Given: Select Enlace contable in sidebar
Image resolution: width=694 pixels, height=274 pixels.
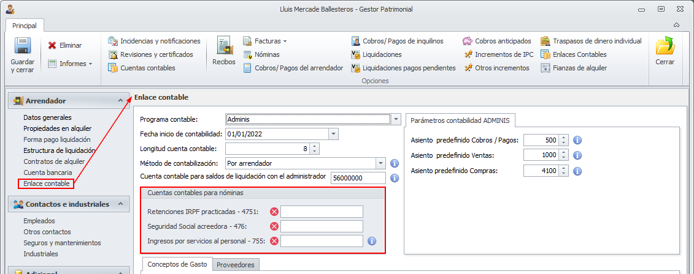Looking at the screenshot, I should click(47, 183).
